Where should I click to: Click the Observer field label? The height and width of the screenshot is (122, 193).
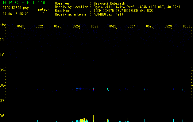click(62, 3)
